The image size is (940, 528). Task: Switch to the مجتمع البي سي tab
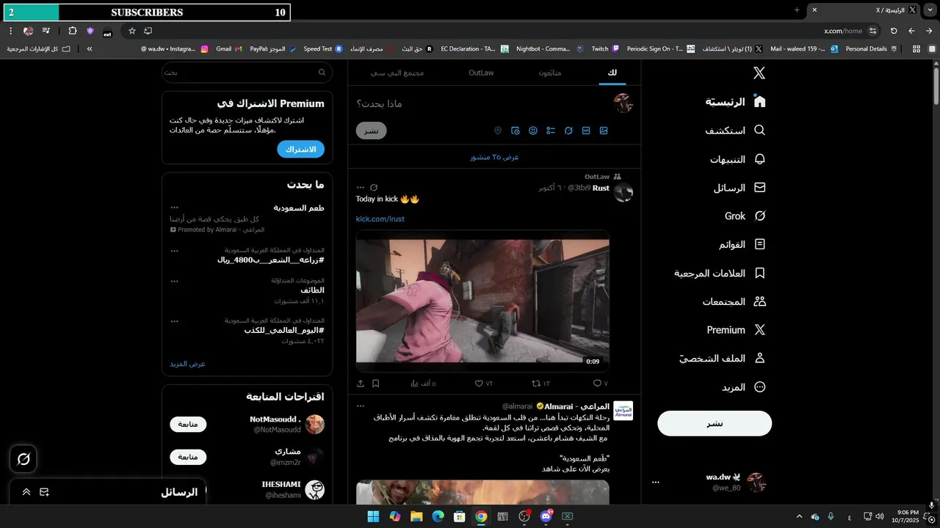pyautogui.click(x=397, y=73)
